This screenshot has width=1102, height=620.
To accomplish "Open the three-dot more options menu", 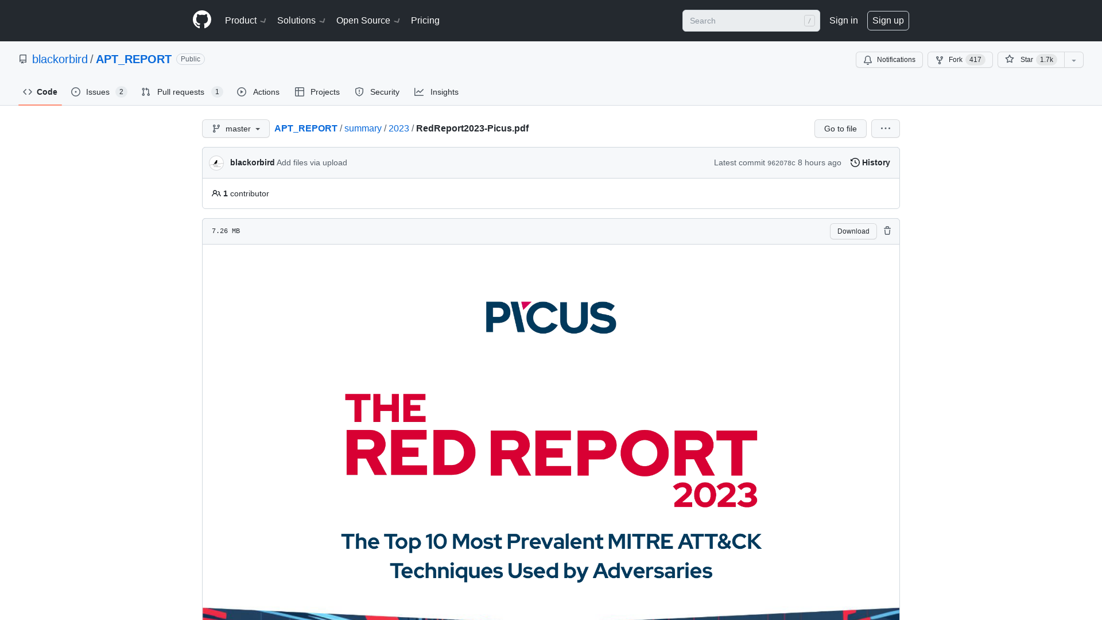I will pos(886,129).
